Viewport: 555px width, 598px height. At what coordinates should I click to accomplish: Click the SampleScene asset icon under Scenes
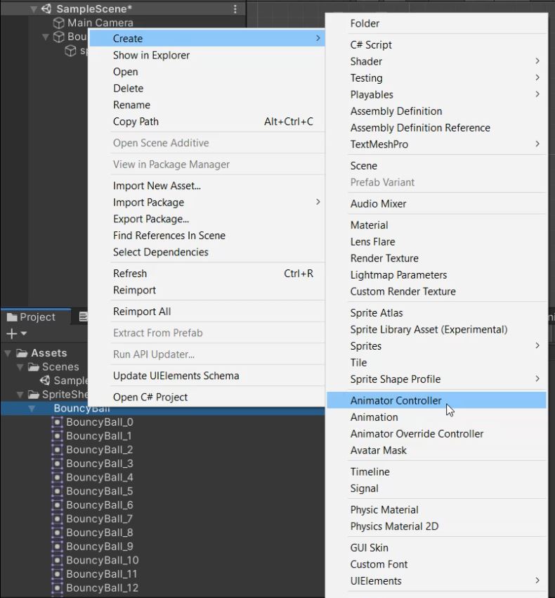(45, 380)
